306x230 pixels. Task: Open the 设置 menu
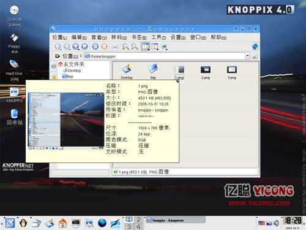[x=178, y=37]
